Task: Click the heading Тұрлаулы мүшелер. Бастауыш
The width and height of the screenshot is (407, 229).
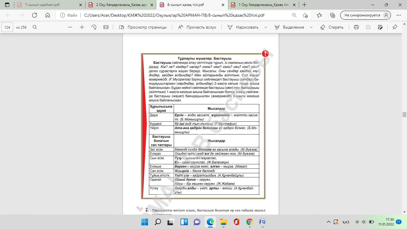Action: click(204, 58)
